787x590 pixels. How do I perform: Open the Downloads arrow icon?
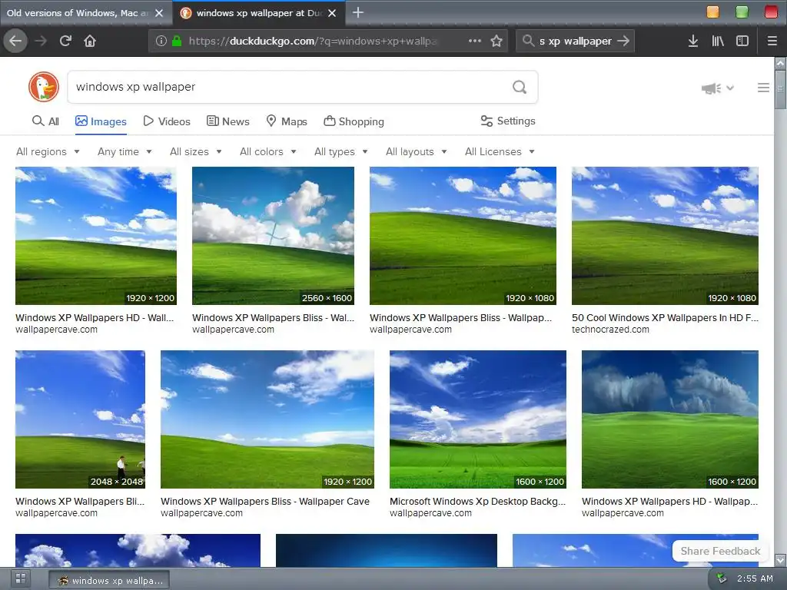(x=692, y=41)
